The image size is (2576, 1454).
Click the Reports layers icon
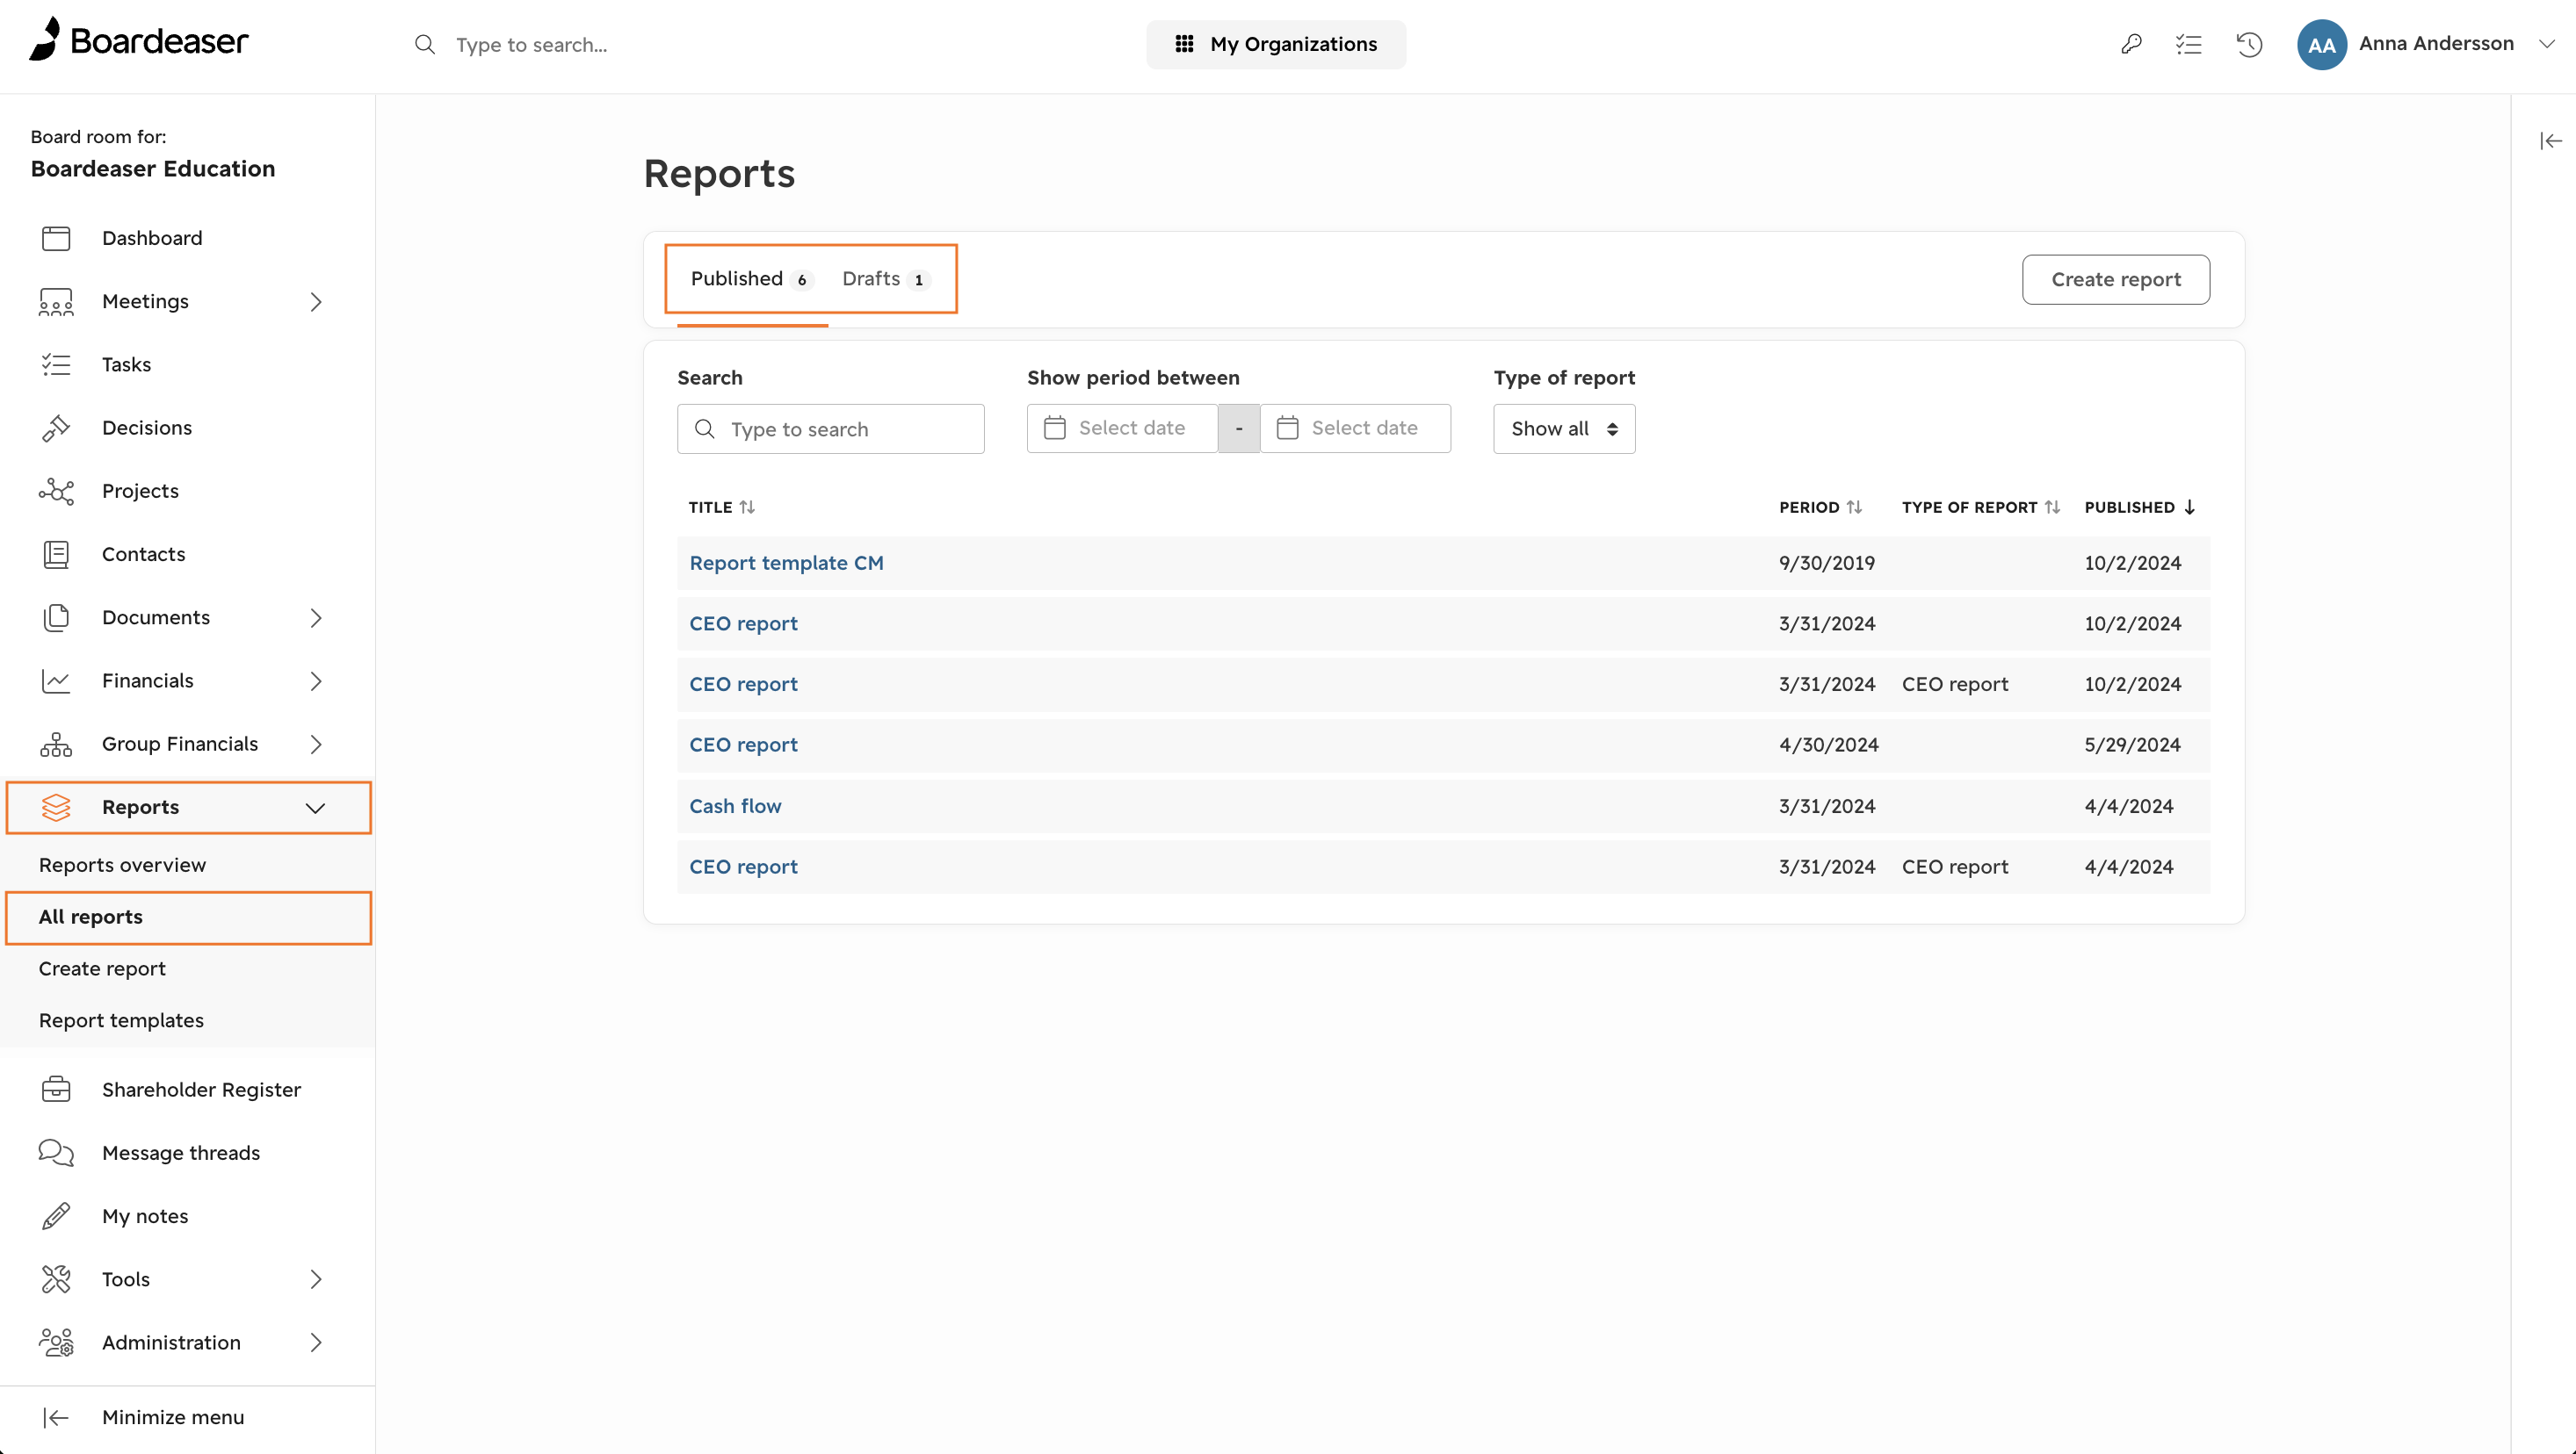coord(56,806)
